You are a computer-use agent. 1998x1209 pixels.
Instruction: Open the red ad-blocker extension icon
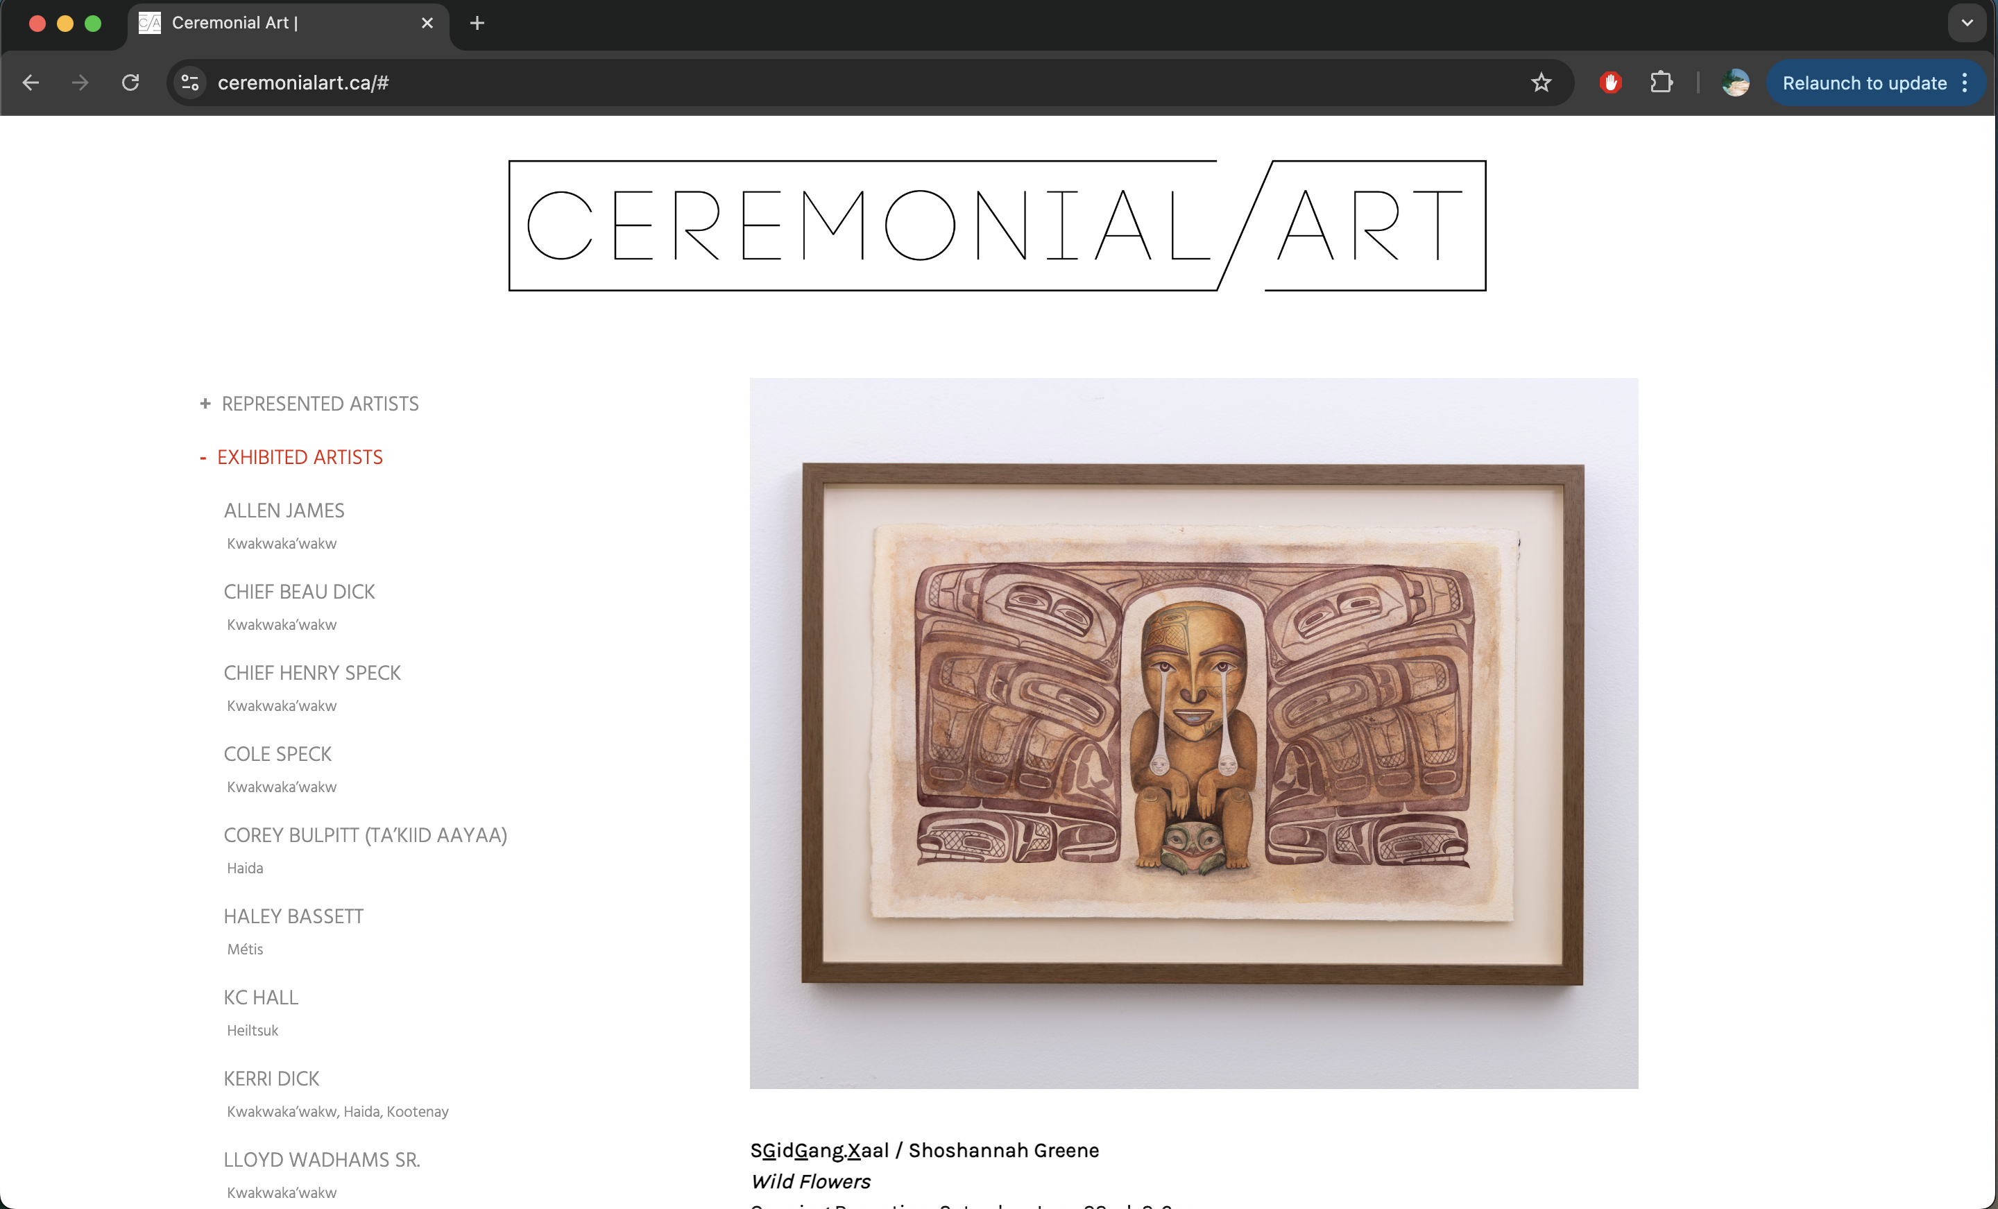point(1610,83)
